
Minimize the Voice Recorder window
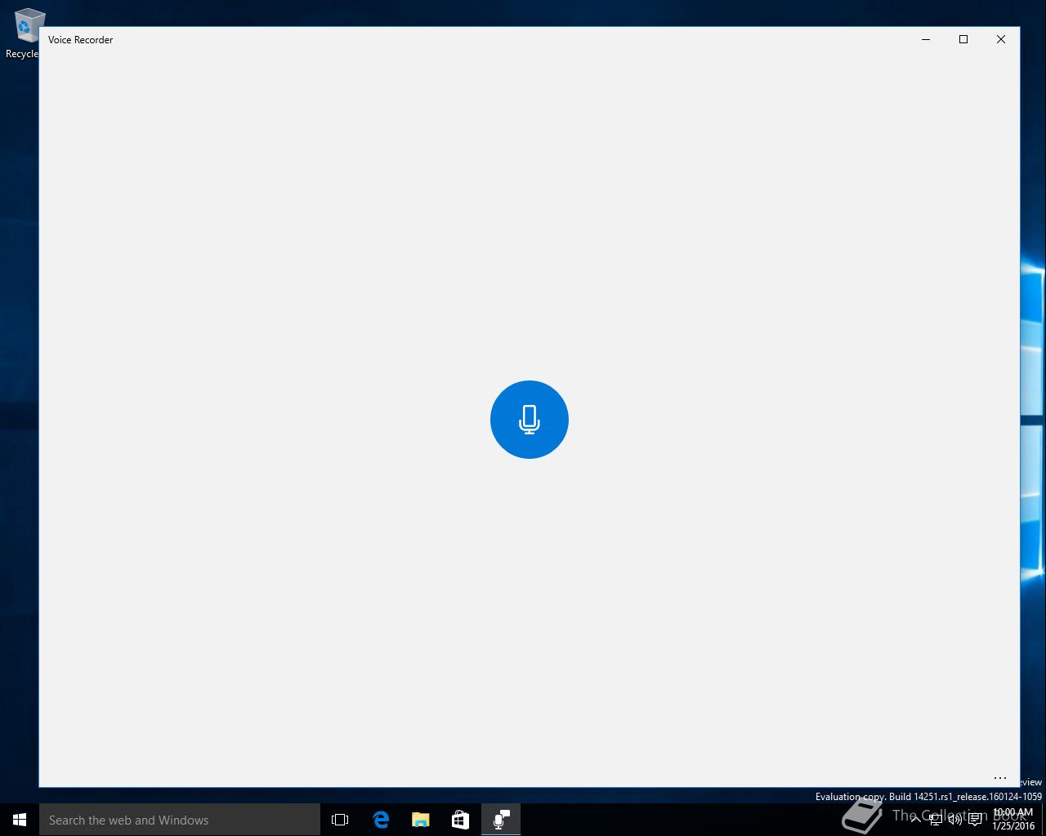[x=926, y=39]
